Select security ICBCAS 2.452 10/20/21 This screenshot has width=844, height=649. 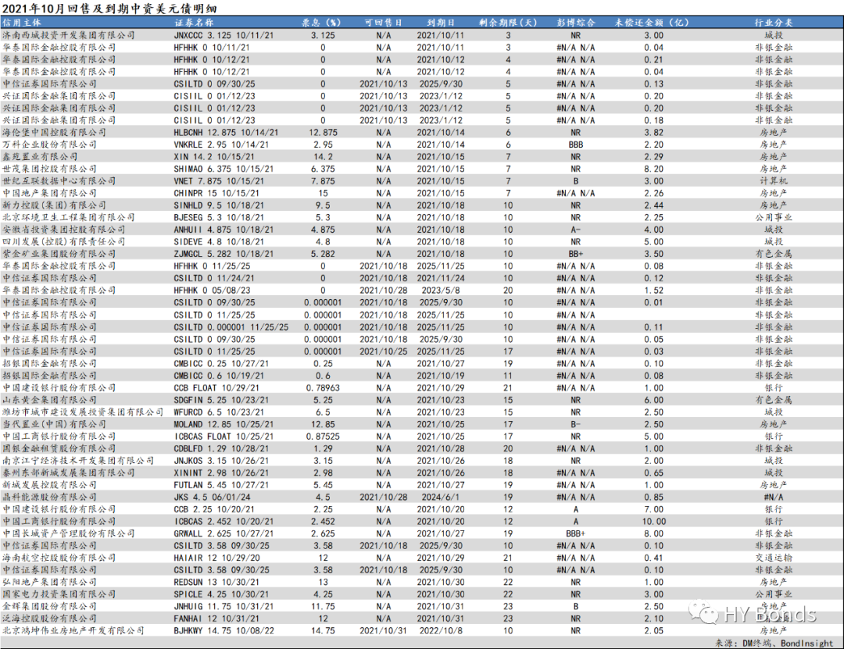[224, 522]
